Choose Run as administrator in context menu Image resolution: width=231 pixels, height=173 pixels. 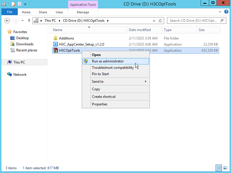coord(116,61)
